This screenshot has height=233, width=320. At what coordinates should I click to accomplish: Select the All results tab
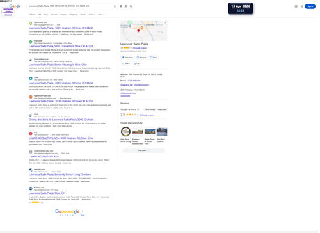40,15
